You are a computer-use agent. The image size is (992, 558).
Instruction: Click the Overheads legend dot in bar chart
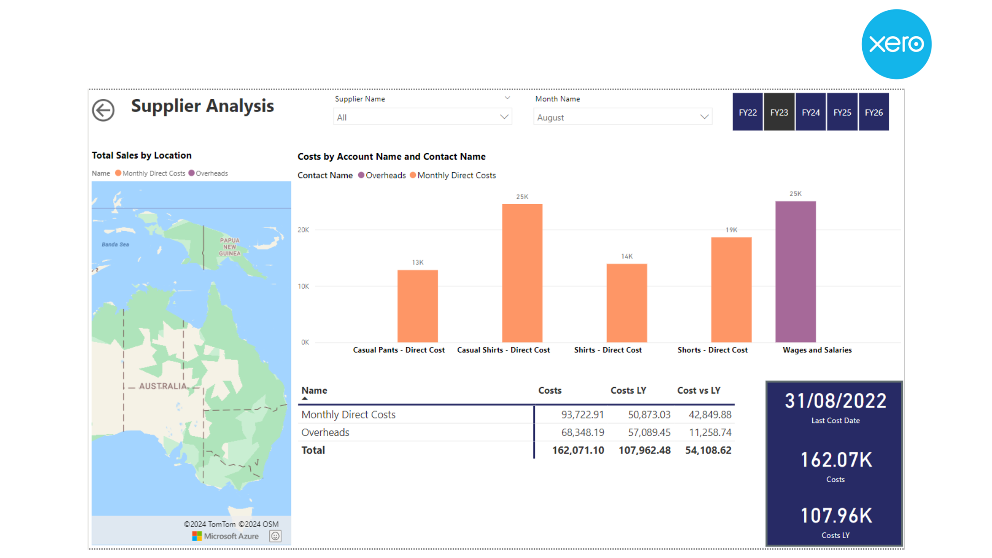pos(361,175)
